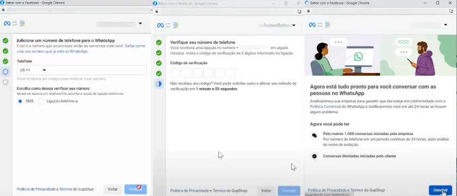Image resolution: width=457 pixels, height=196 pixels.
Task: Expand the account dropdown in left window
Action: 140,23
